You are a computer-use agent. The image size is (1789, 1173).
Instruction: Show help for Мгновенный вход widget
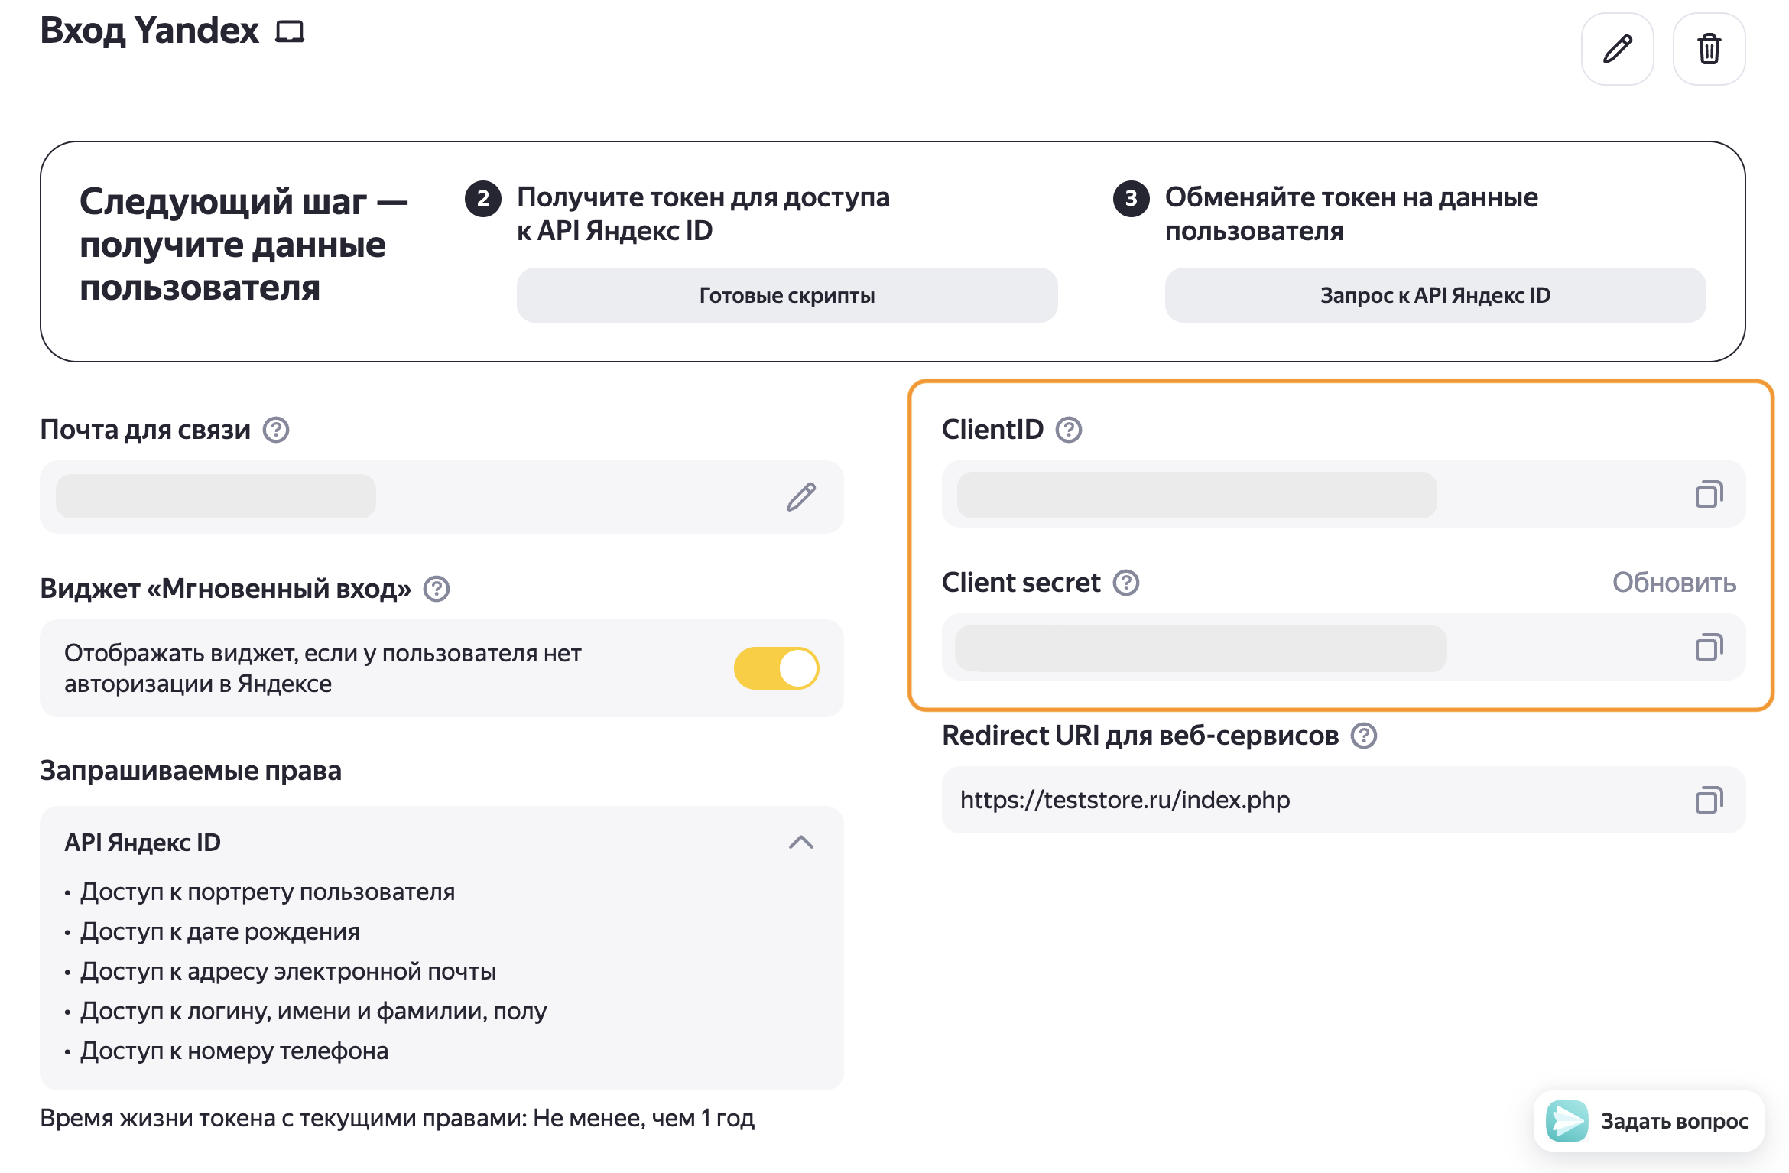[437, 589]
